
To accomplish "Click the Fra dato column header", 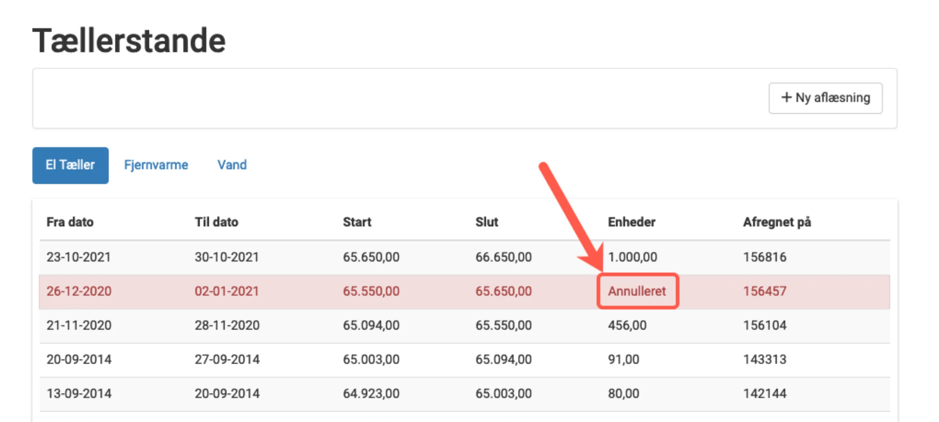I will pyautogui.click(x=70, y=222).
